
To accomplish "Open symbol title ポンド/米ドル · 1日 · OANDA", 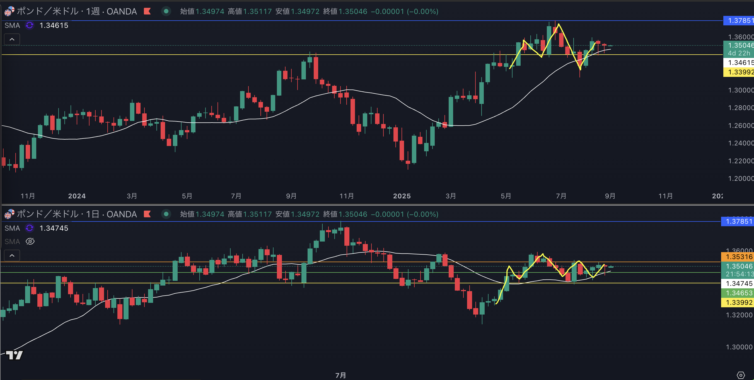I will (x=77, y=214).
